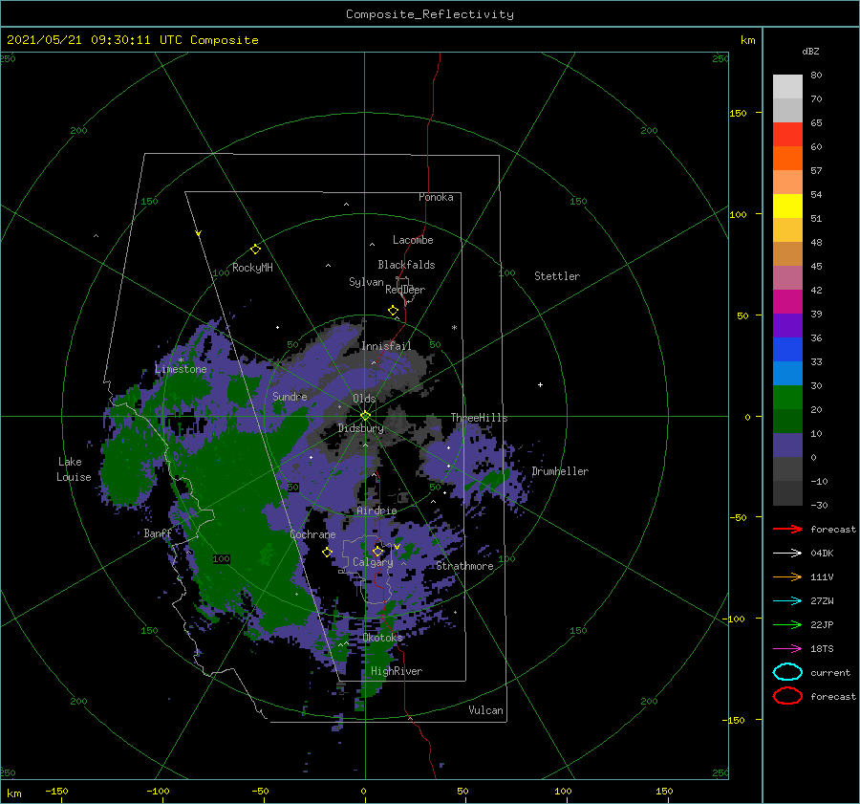860x804 pixels.
Task: Click the 0 dBZ purple color swatch
Action: tap(787, 445)
